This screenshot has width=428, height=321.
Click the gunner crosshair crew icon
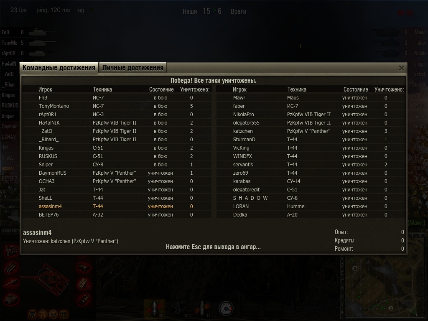click(43, 314)
